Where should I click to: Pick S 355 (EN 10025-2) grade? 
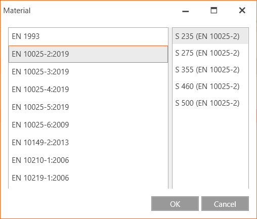click(210, 70)
